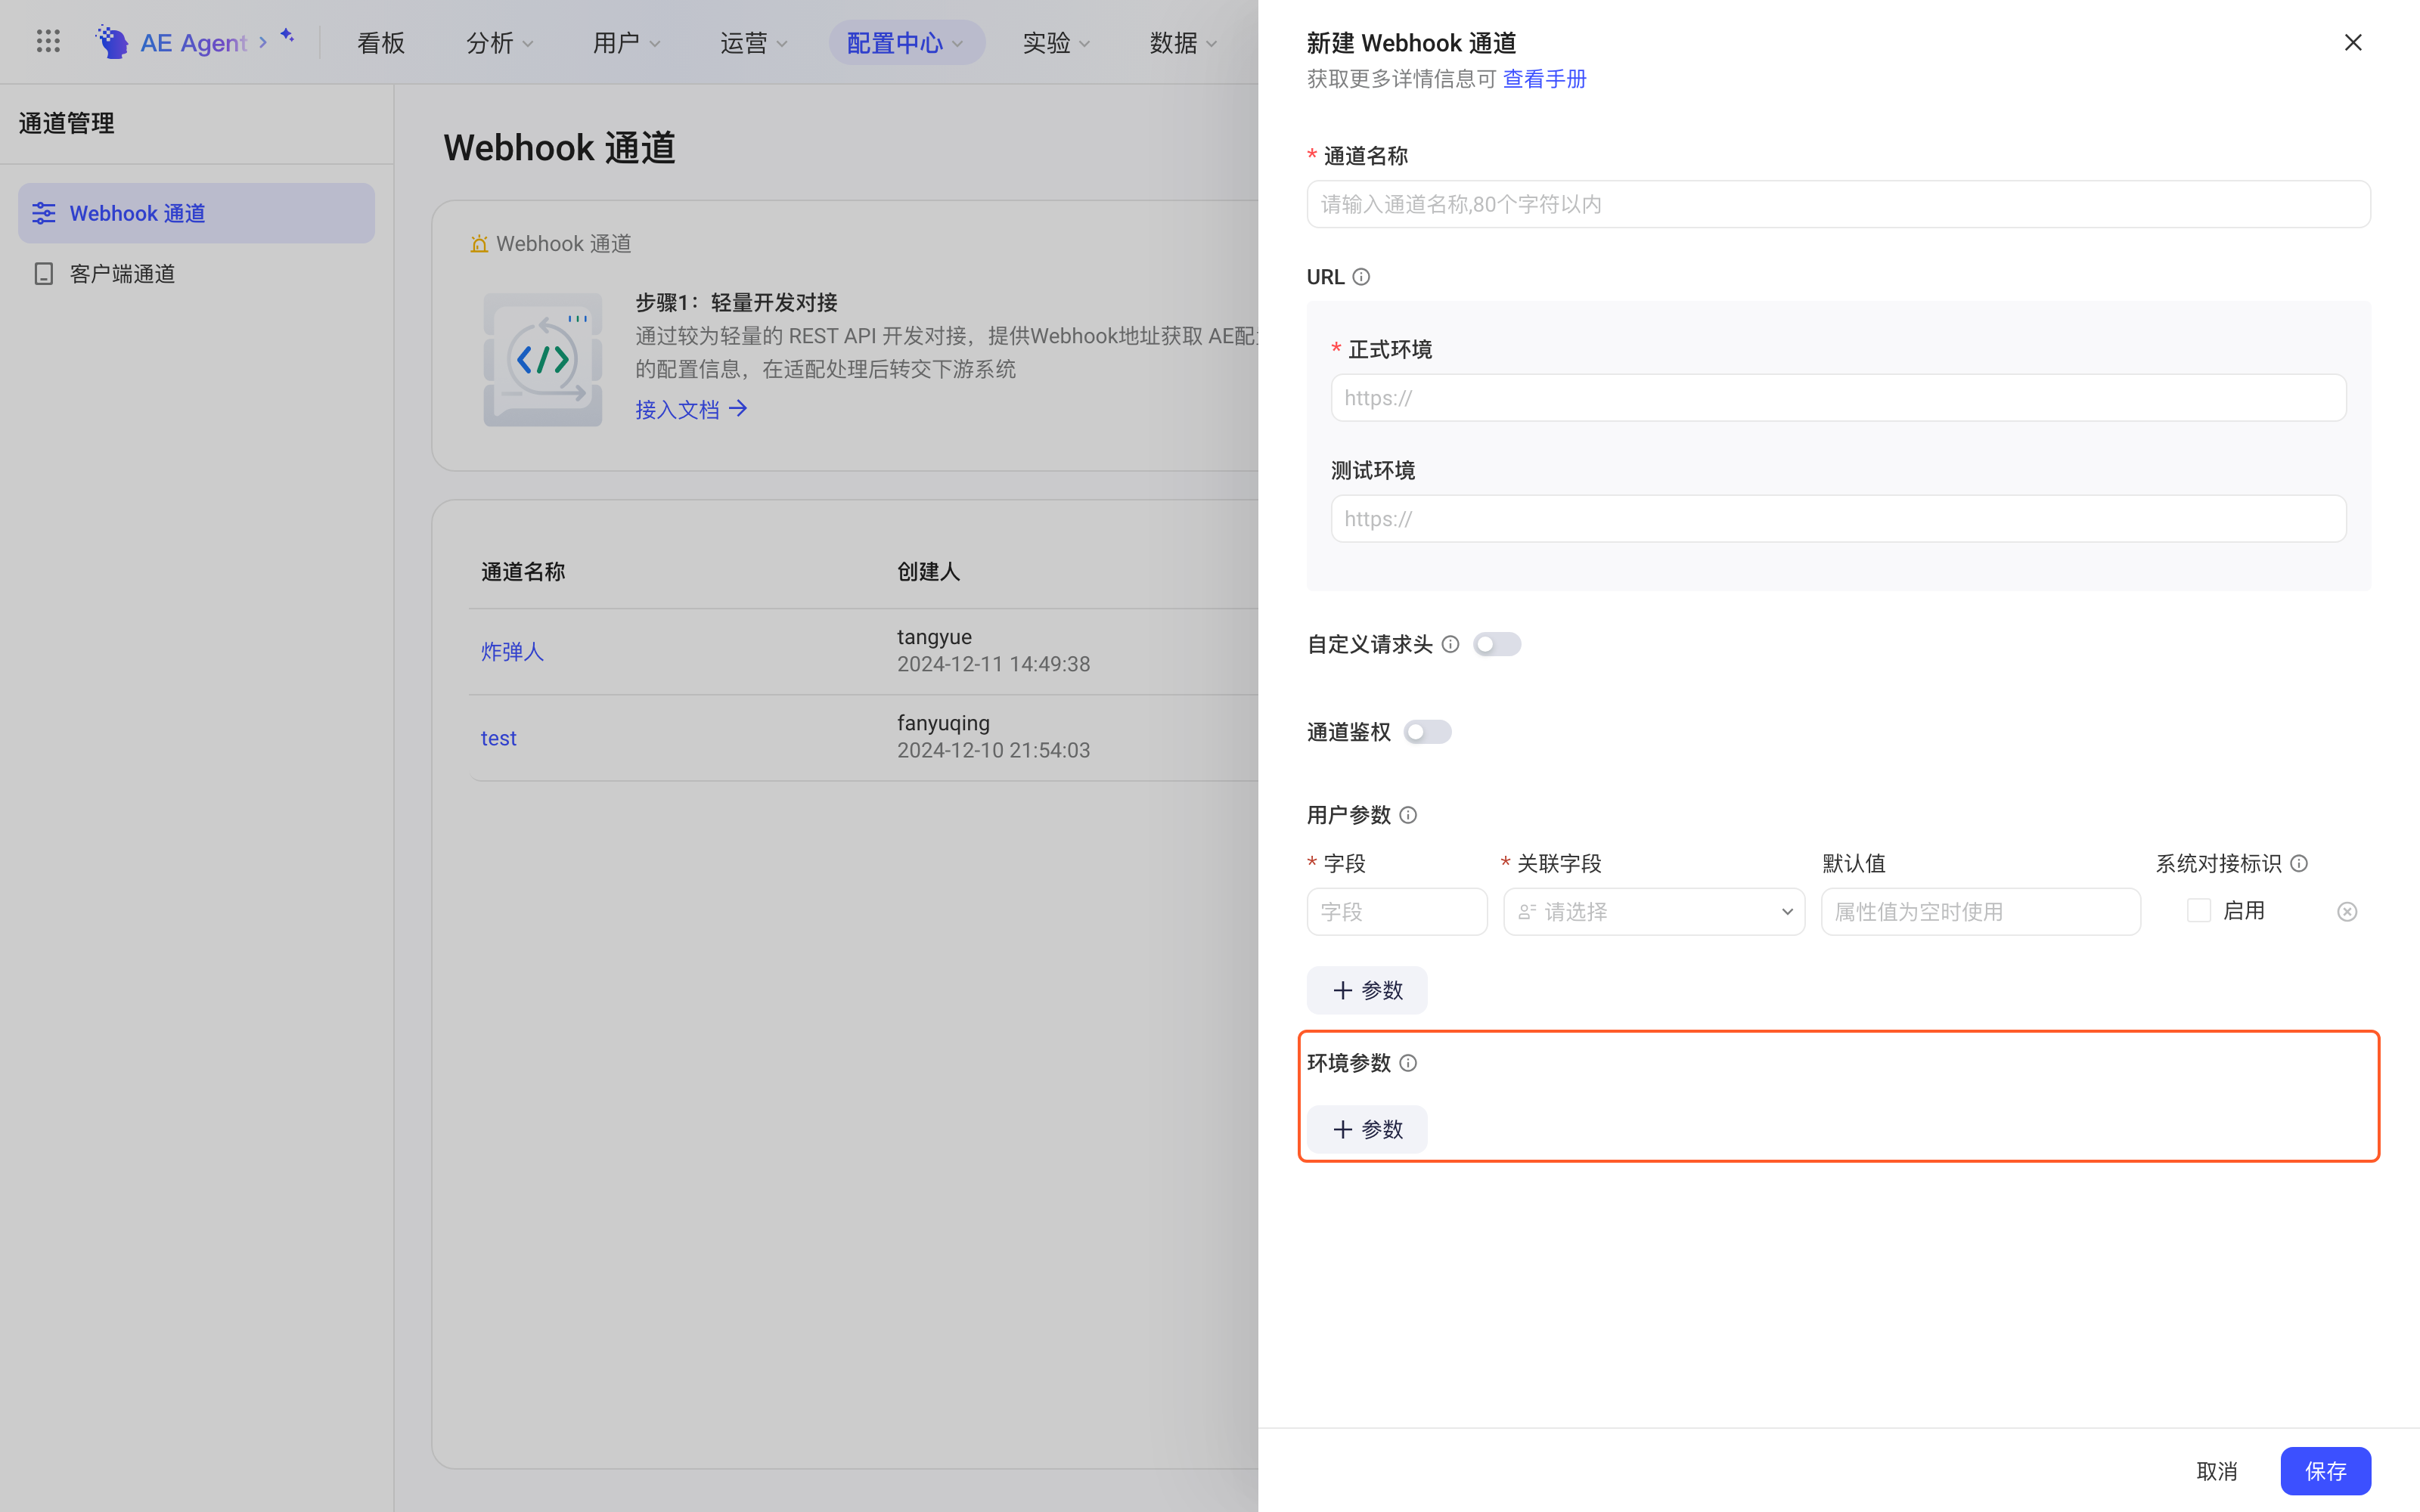
Task: Click the info icon next to URL
Action: point(1361,277)
